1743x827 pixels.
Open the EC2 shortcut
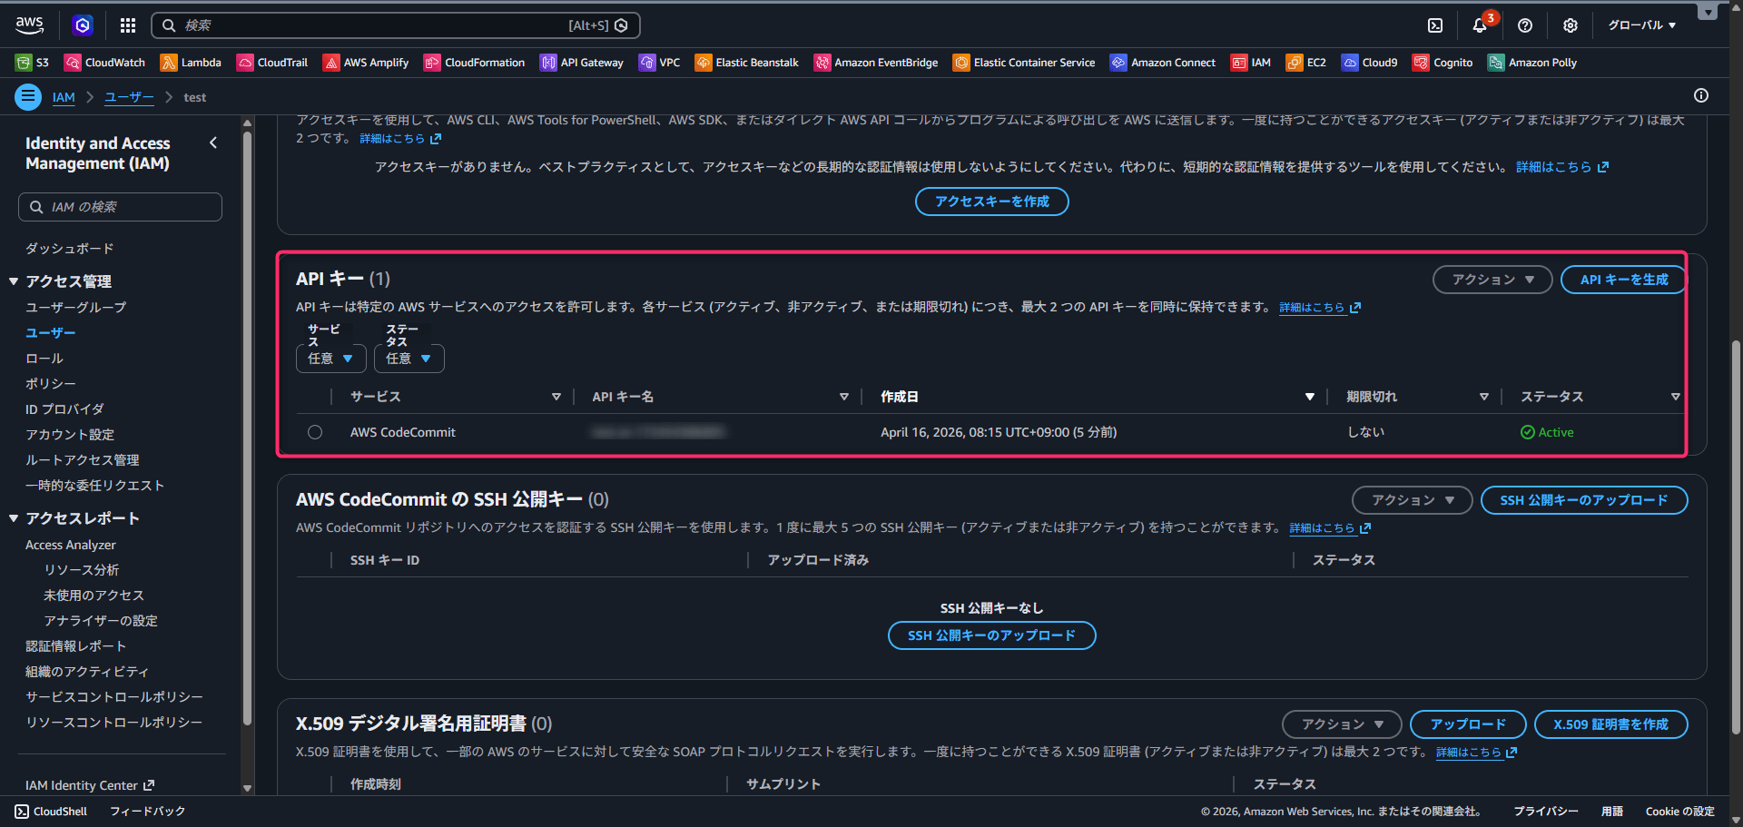1306,63
